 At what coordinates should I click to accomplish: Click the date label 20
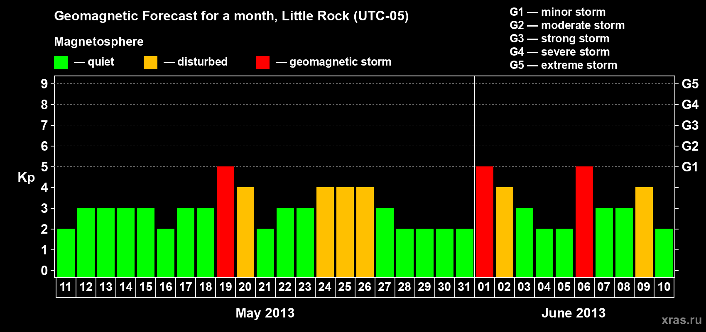tap(245, 287)
